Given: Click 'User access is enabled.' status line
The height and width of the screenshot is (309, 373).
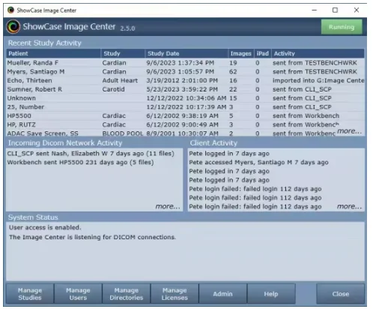Looking at the screenshot, I should pos(45,227).
